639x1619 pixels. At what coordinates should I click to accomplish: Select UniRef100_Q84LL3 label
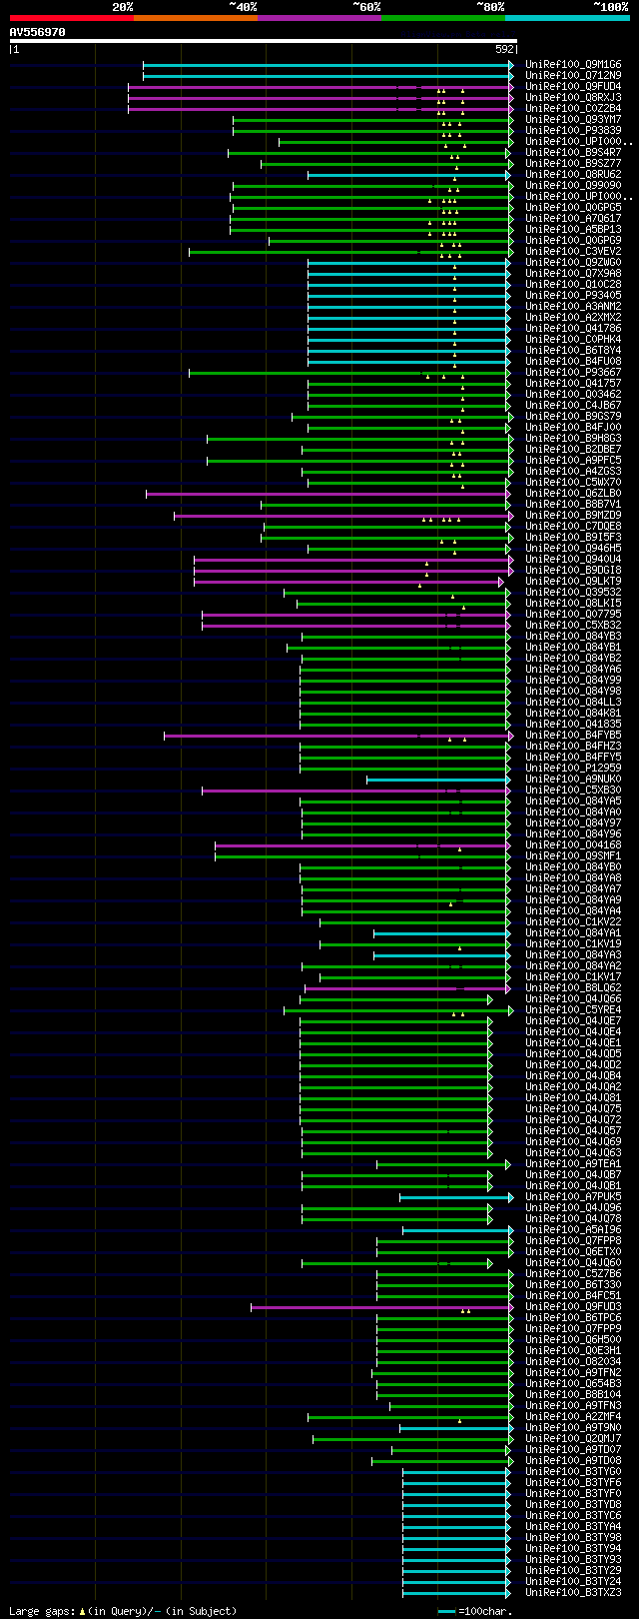pos(573,703)
